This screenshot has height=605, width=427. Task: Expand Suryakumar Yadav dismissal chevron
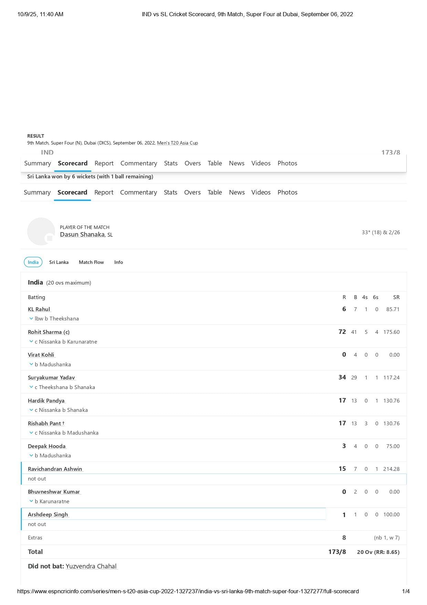(31, 387)
